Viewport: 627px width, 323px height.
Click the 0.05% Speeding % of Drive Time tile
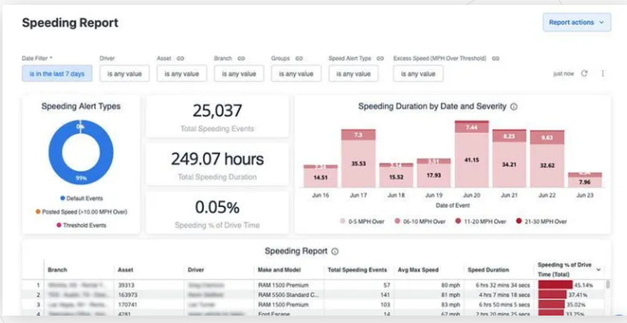click(217, 212)
